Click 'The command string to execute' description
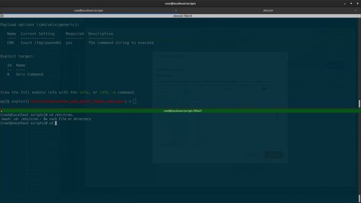 [x=121, y=43]
